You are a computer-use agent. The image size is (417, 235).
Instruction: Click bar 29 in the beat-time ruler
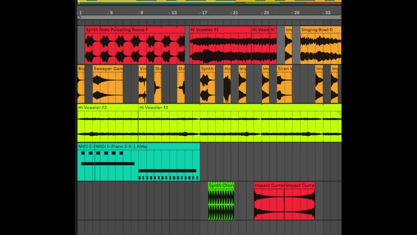click(x=297, y=13)
